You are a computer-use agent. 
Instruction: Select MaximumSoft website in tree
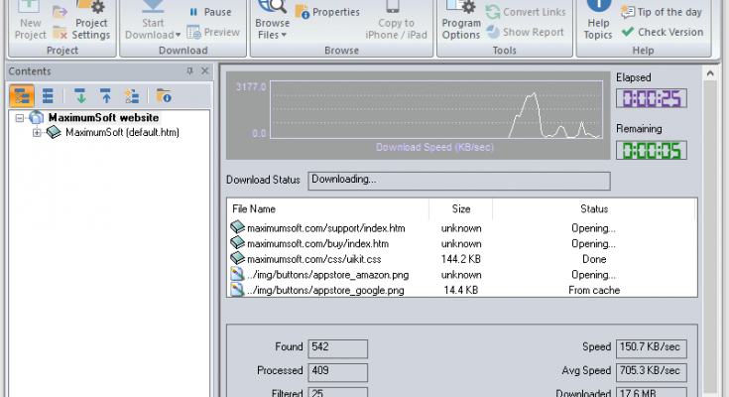click(x=103, y=118)
